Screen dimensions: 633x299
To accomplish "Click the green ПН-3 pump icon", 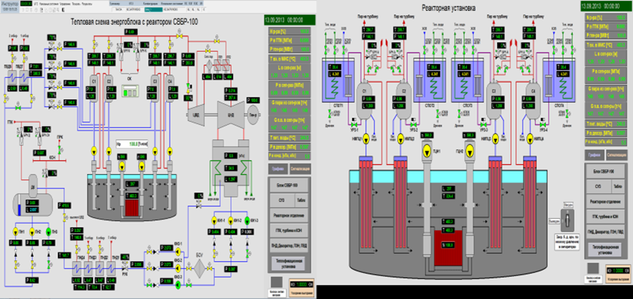I will tap(49, 231).
